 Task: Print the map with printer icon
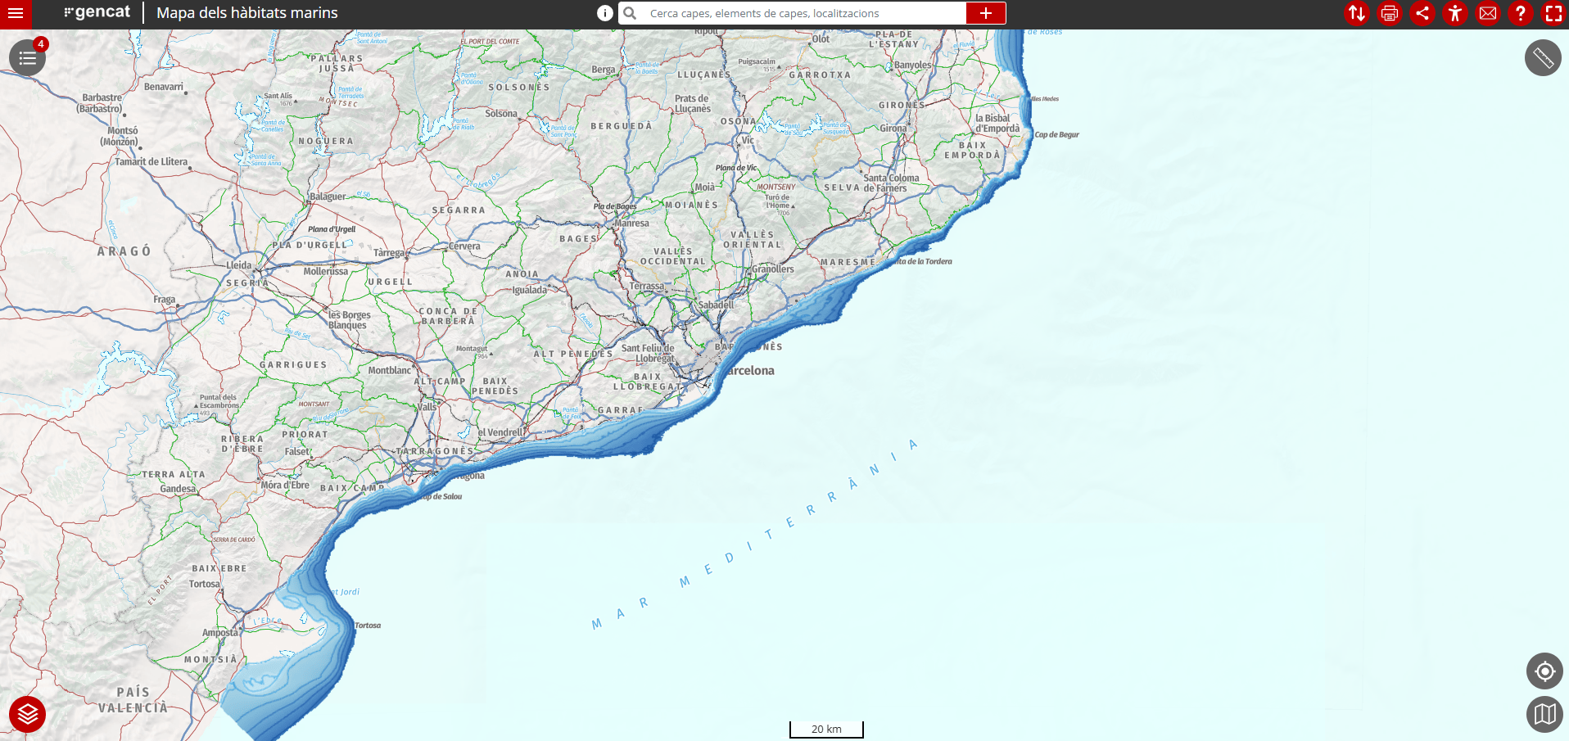click(1389, 13)
